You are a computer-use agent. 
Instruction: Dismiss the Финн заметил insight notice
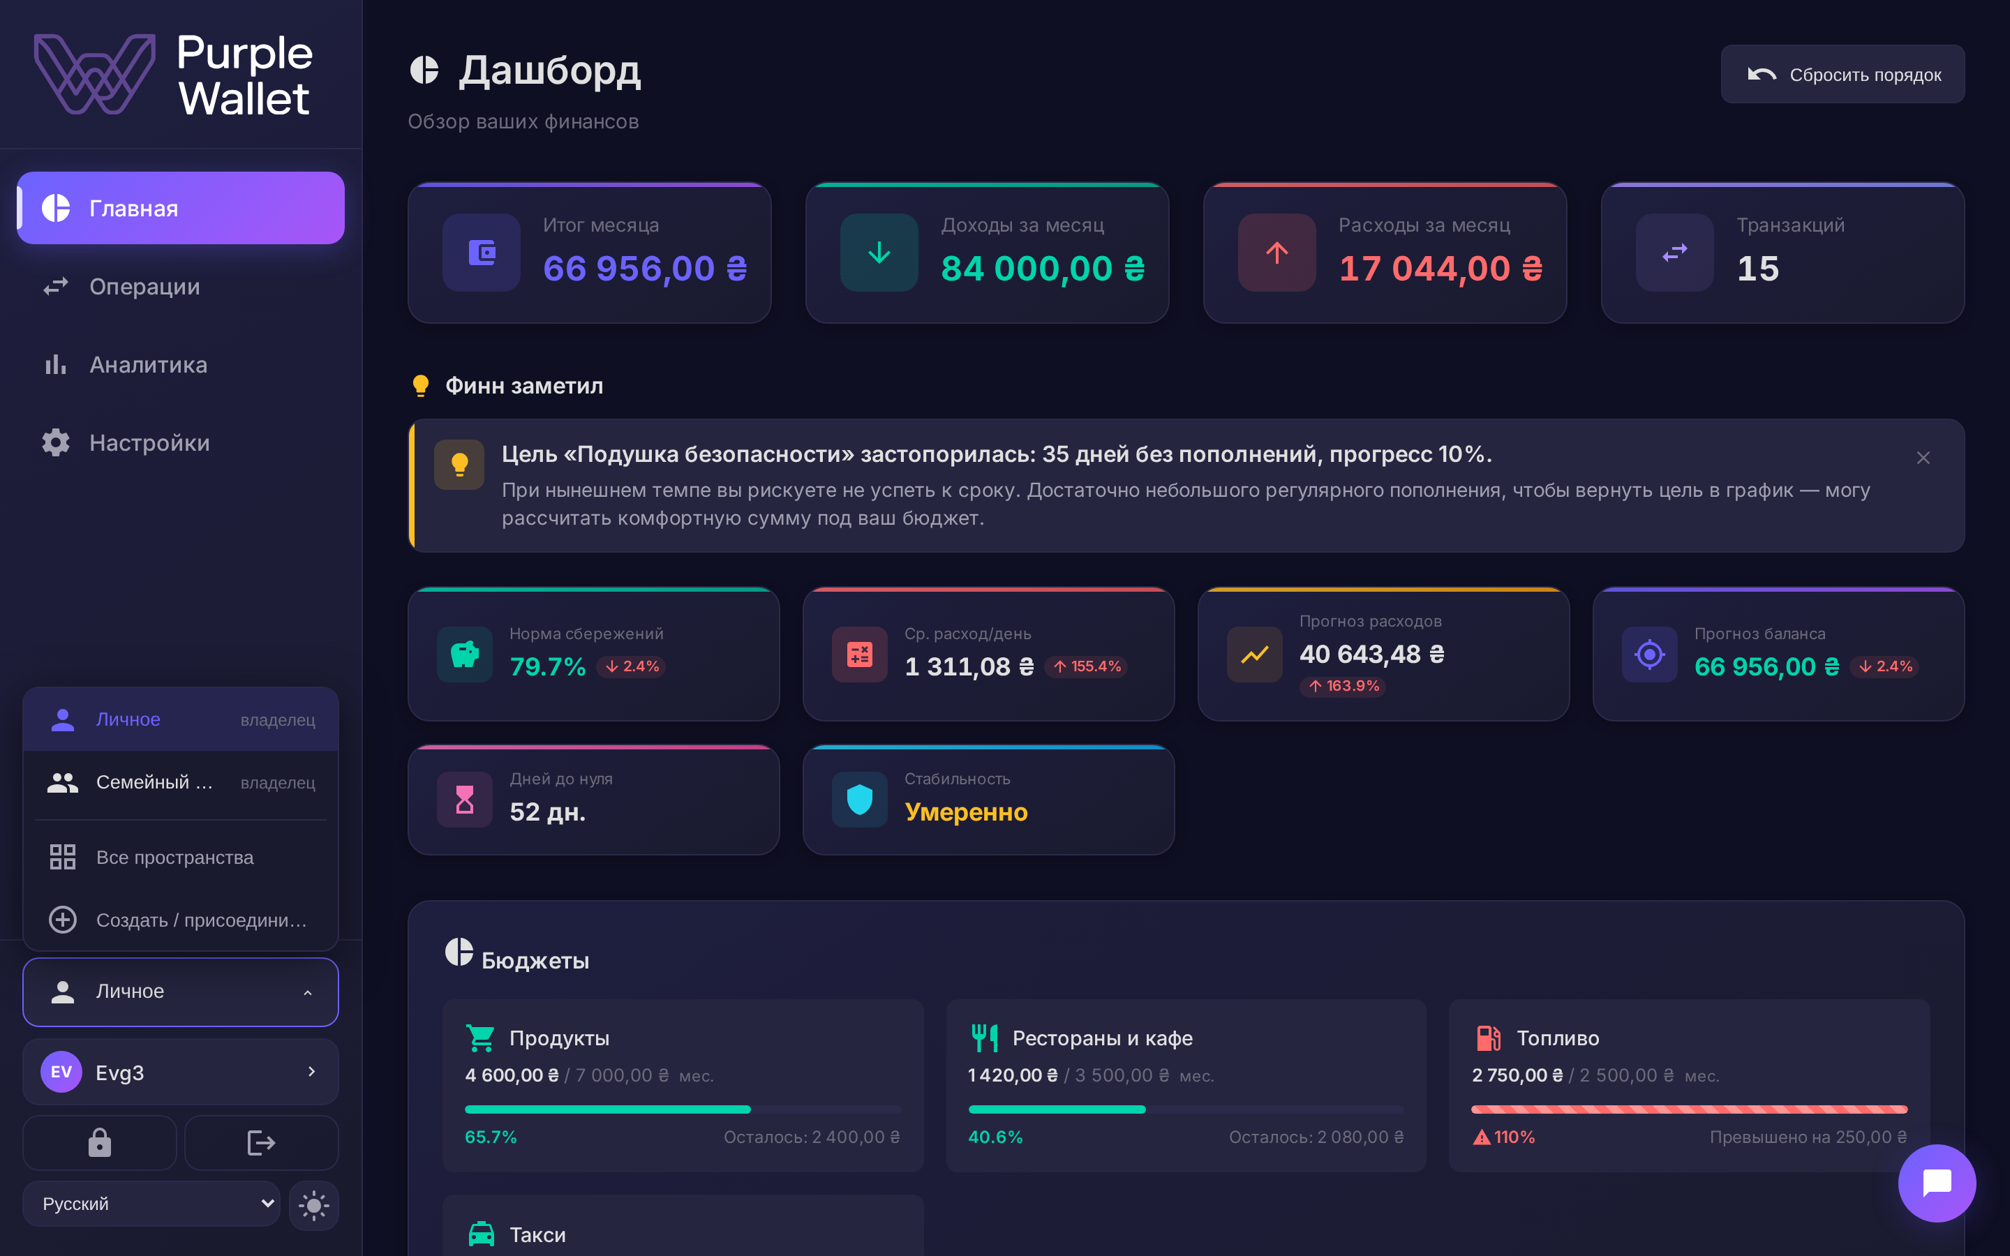tap(1923, 458)
